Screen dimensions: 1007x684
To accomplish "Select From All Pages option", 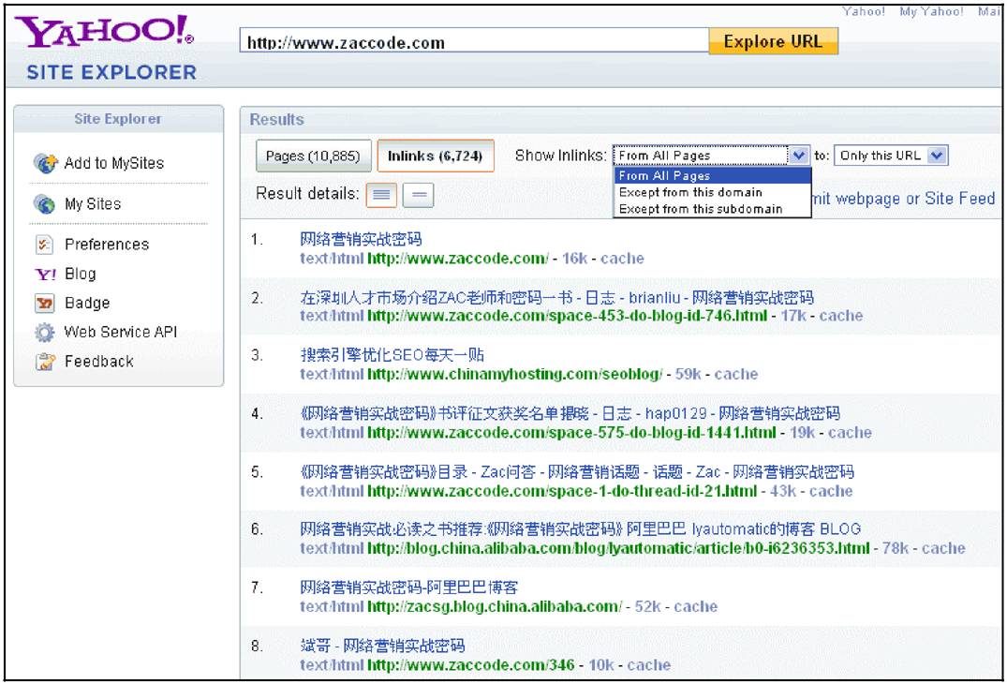I will pos(712,175).
